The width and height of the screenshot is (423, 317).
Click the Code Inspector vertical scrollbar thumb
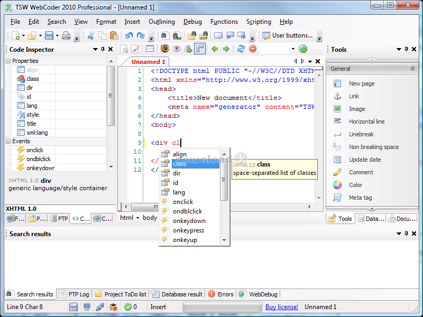[x=111, y=96]
